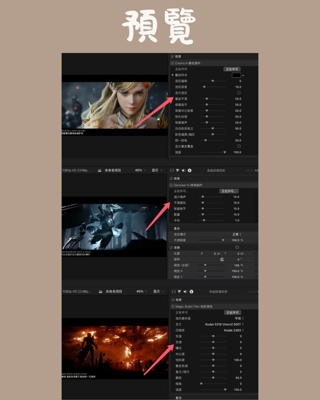
Task: Click the 缩放（全部） slider
Action: click(x=211, y=265)
